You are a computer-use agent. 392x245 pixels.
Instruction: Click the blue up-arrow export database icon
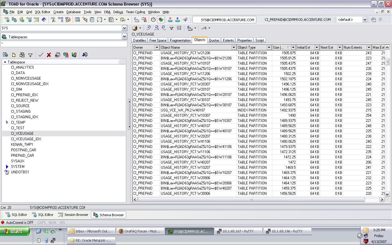click(x=178, y=20)
